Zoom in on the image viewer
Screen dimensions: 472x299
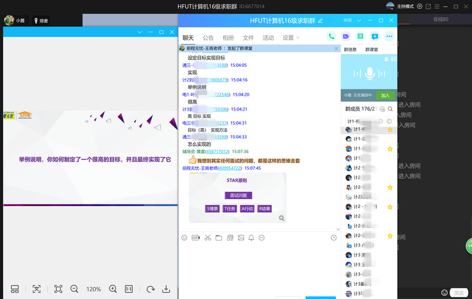pos(113,289)
